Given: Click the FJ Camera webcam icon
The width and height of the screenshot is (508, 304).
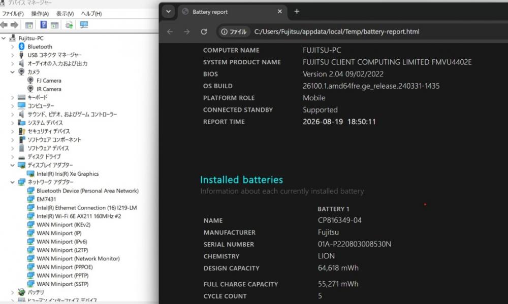Looking at the screenshot, I should coord(30,80).
